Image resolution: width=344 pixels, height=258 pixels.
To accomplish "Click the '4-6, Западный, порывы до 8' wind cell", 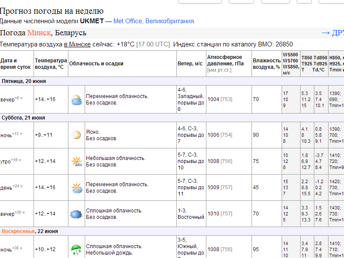I will coord(191,99).
